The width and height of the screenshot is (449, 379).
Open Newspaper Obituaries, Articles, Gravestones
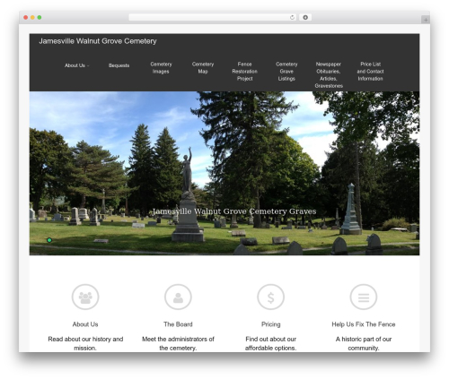tap(329, 75)
